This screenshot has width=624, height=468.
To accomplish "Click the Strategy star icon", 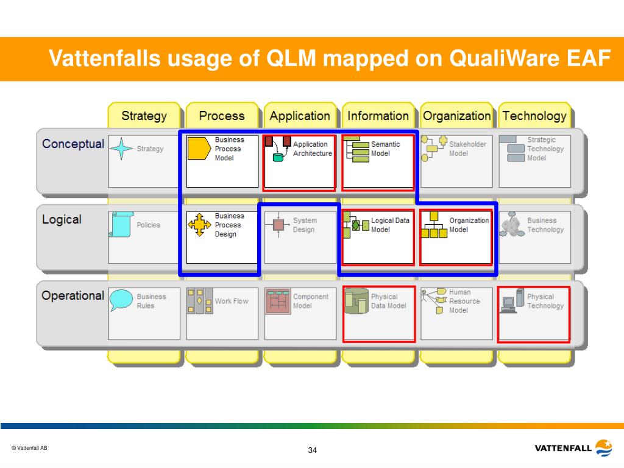I will point(121,149).
